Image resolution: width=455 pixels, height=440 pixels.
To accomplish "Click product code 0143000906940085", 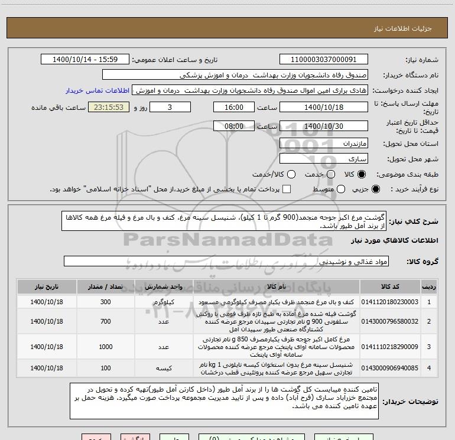I will pos(390,368).
